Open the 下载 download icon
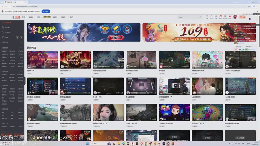Viewport: 260px width, 146px height. click(x=216, y=17)
